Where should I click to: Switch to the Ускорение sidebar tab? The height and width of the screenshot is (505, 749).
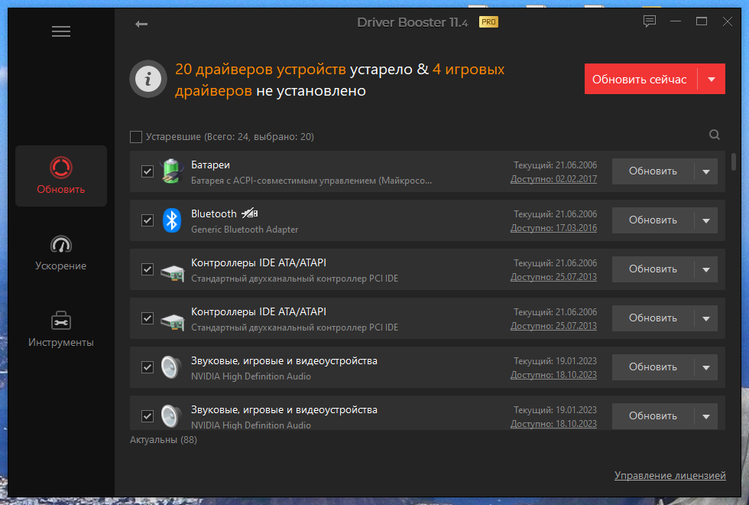pyautogui.click(x=60, y=253)
